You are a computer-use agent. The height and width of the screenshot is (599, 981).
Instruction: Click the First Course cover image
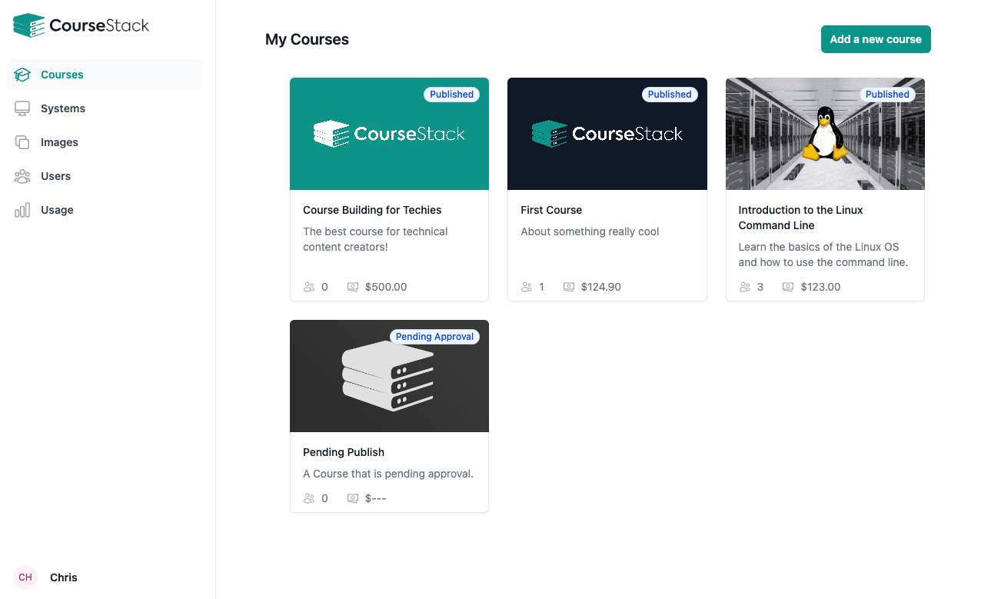point(607,134)
